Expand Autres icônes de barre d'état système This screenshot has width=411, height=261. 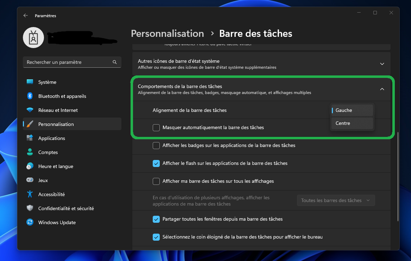tap(382, 64)
